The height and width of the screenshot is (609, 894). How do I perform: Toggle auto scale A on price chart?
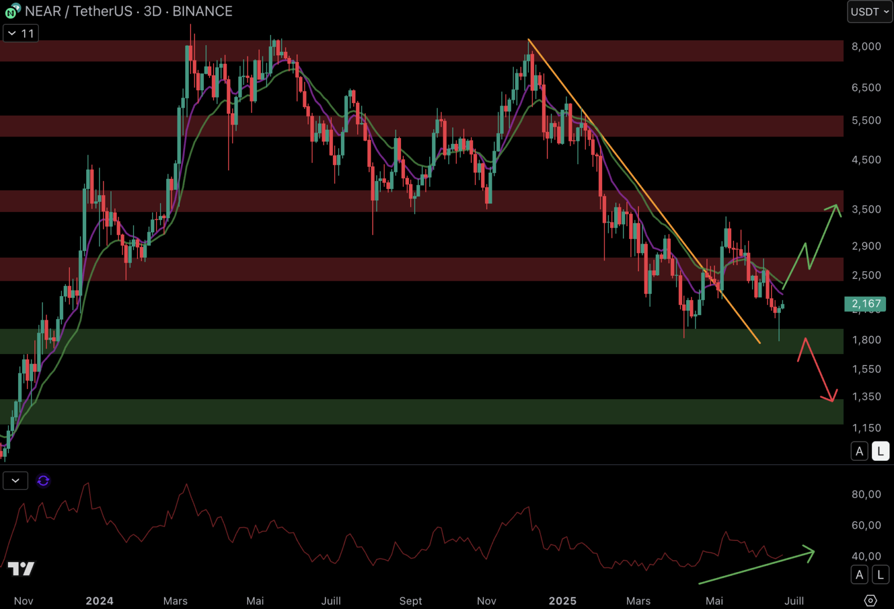859,451
